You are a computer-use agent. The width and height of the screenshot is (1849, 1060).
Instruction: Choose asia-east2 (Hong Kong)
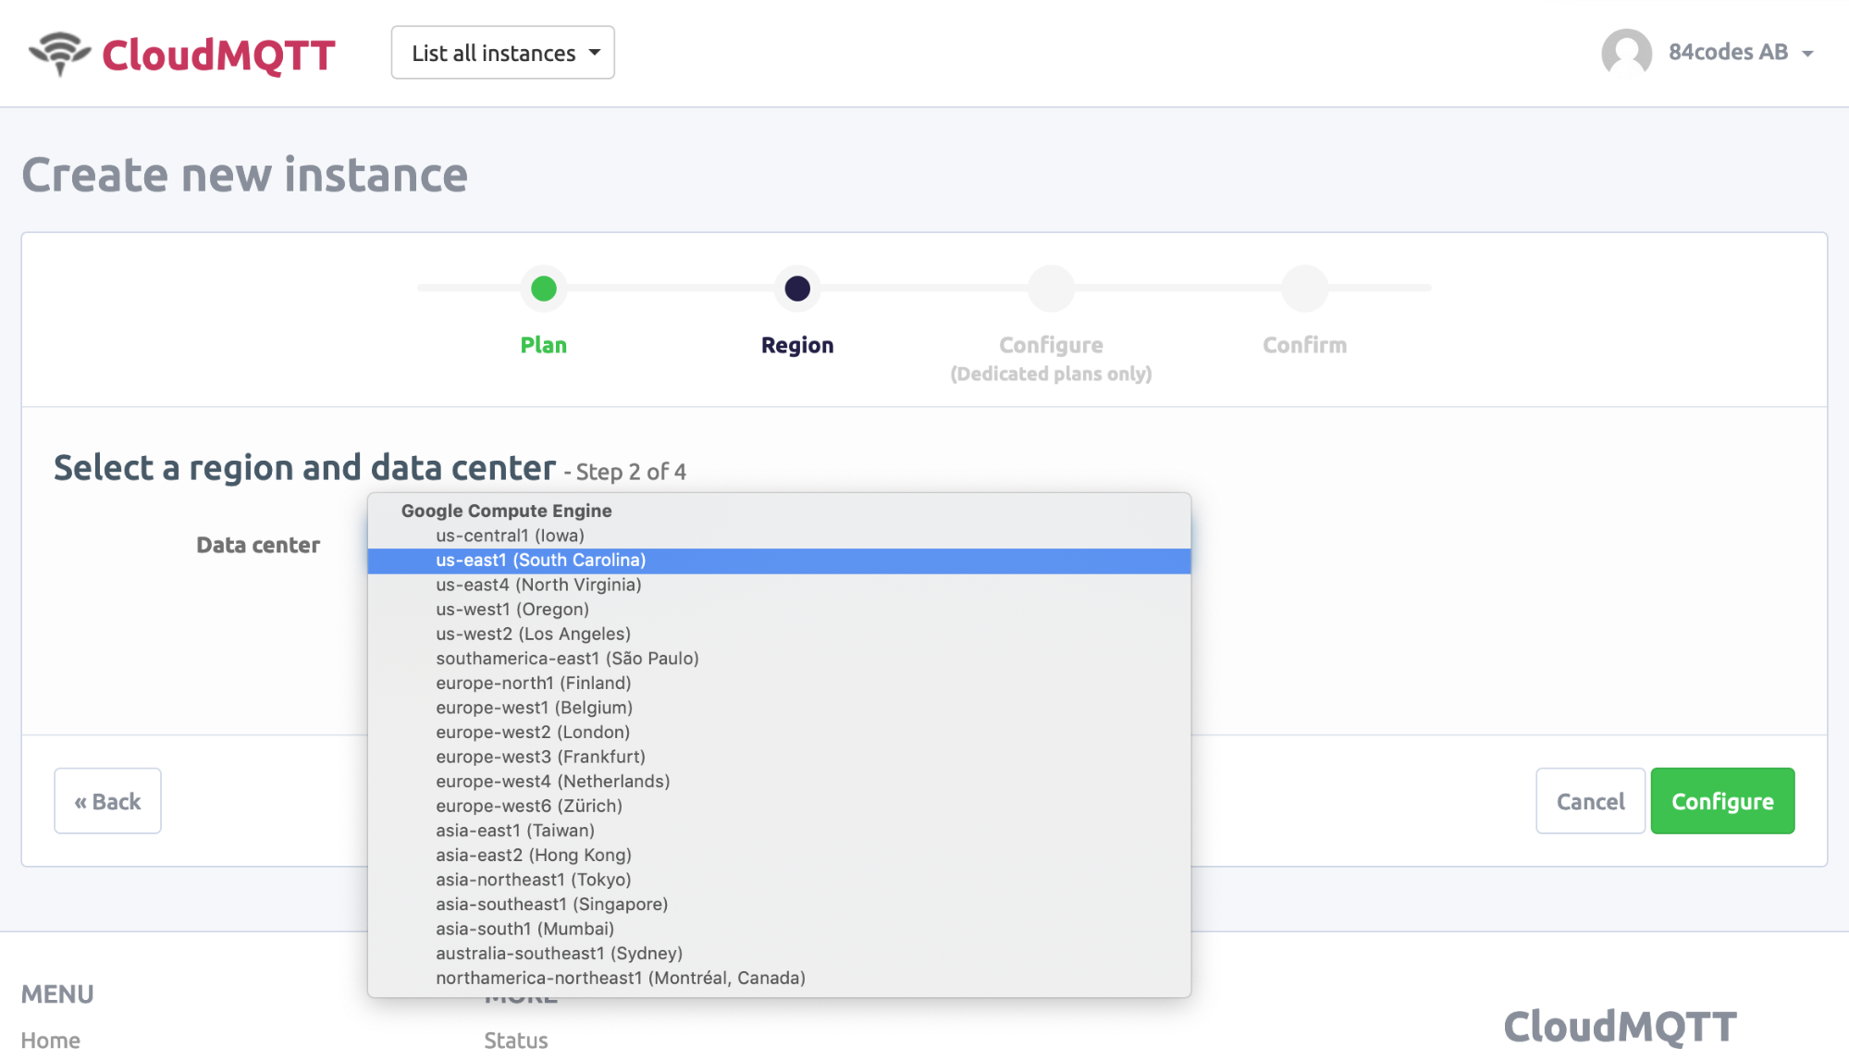779,855
